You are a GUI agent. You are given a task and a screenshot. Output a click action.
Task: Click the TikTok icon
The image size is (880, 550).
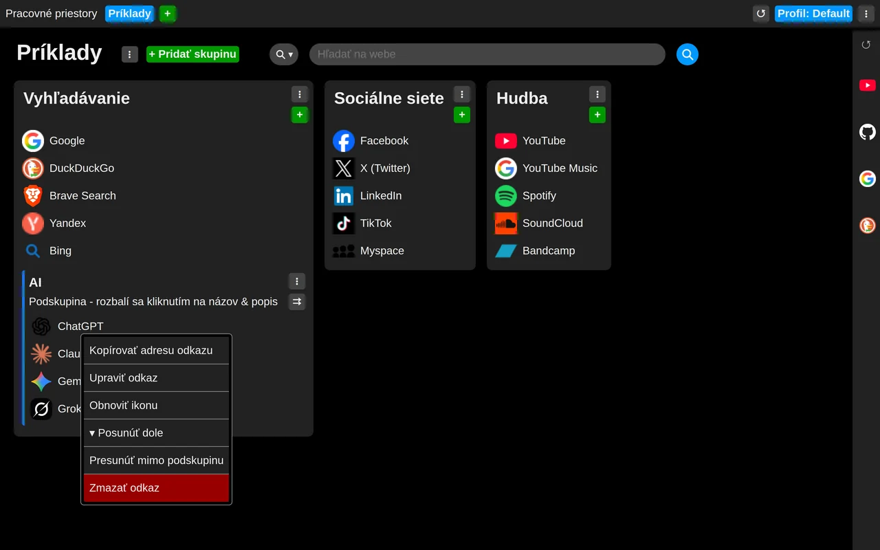[x=344, y=223]
